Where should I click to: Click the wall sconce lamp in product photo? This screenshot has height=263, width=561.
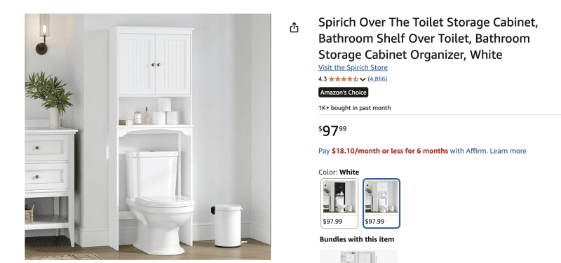coord(43,34)
